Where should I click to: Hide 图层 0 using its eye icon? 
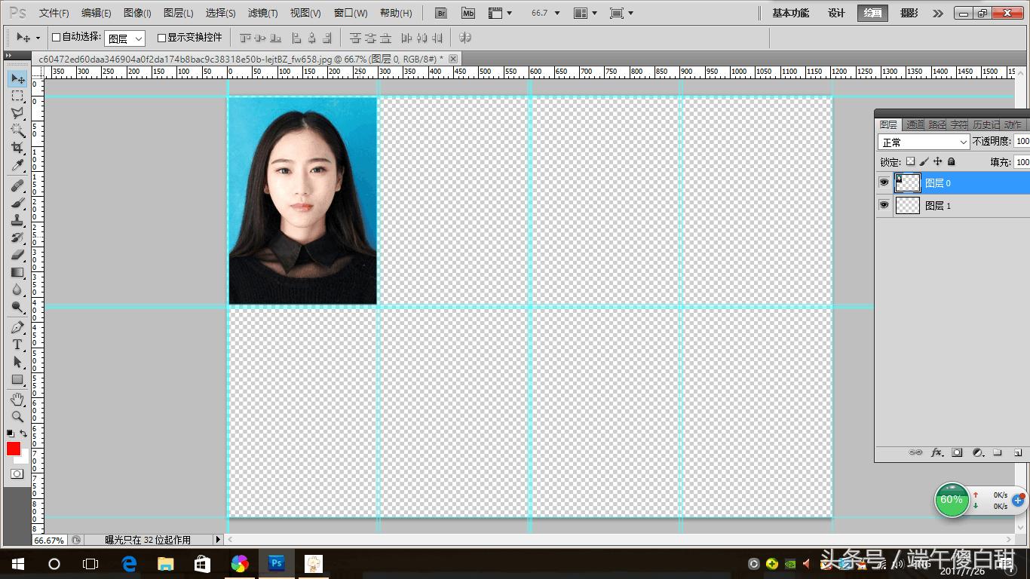point(884,182)
